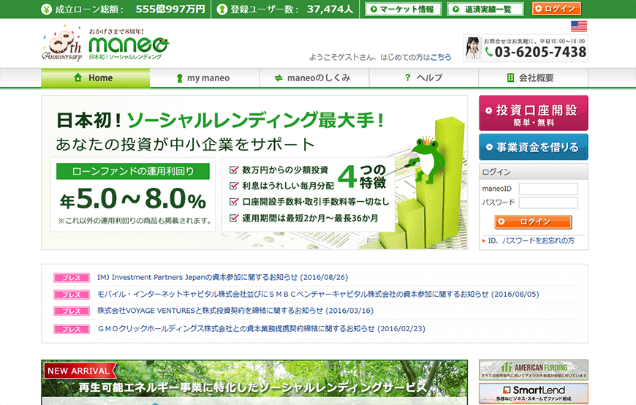Open the SmartLend banner
The width and height of the screenshot is (636, 405).
534,393
